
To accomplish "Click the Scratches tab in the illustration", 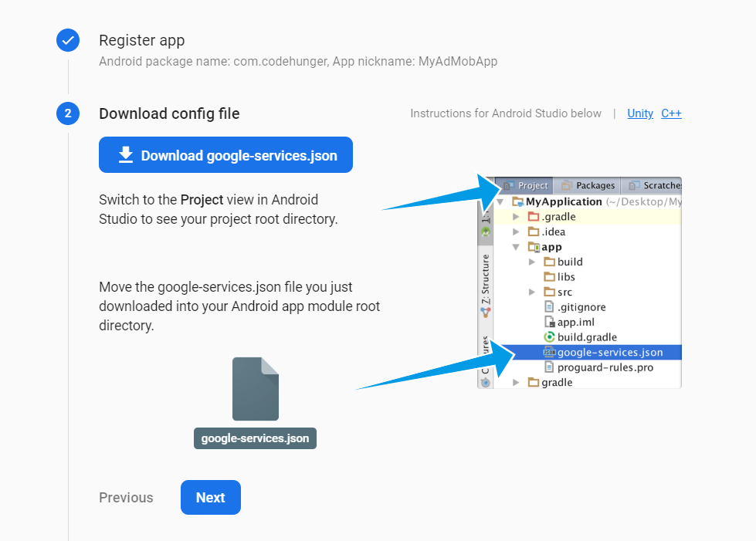I will click(x=652, y=185).
